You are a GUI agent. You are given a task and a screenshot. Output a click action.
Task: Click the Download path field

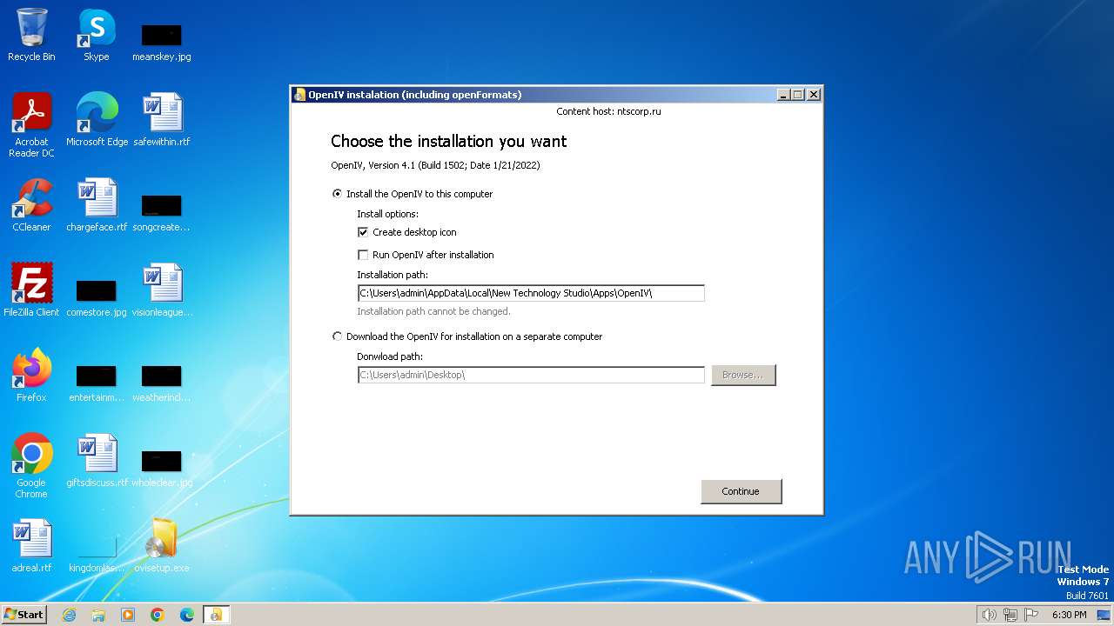(x=531, y=375)
